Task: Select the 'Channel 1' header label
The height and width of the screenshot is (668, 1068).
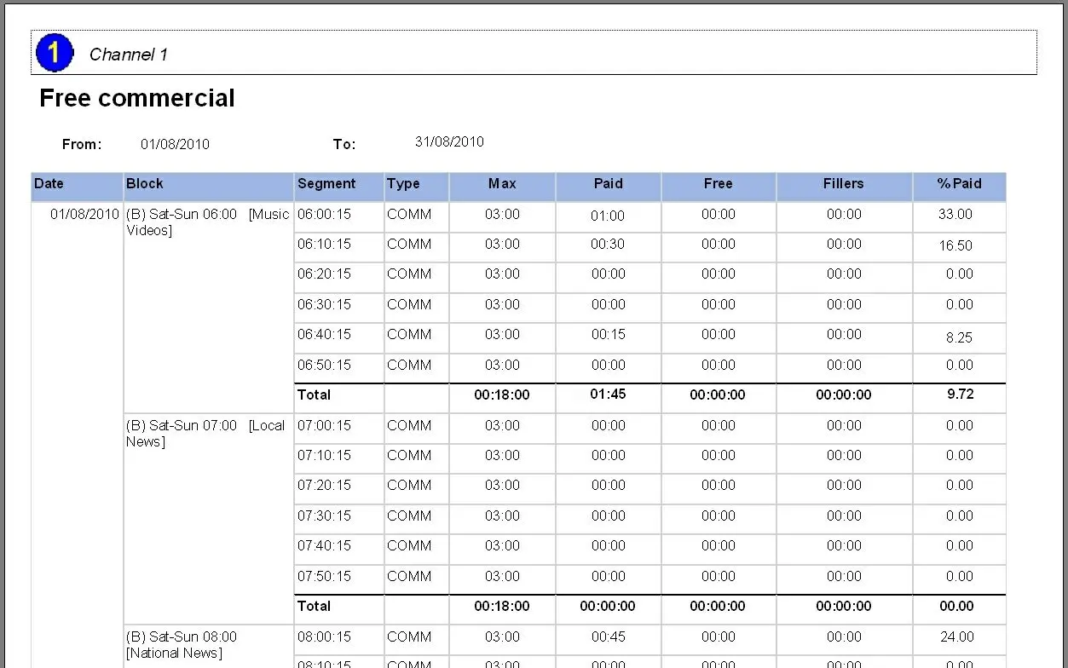Action: point(128,55)
